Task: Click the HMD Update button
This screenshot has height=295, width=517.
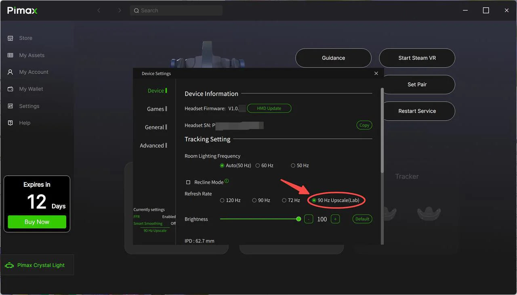Action: 269,109
